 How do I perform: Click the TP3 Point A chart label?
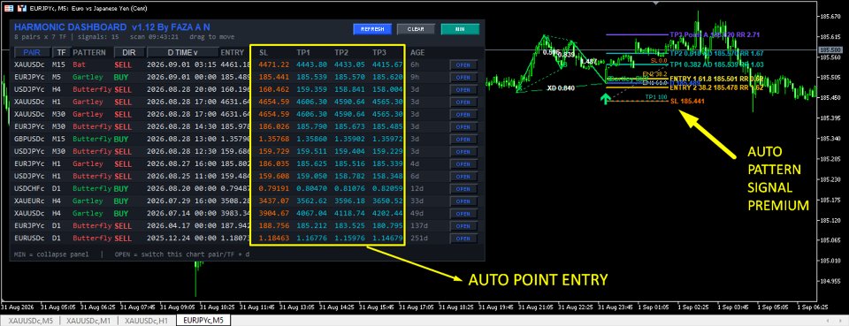tap(715, 34)
